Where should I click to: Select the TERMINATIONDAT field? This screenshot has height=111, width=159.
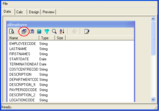24,64
